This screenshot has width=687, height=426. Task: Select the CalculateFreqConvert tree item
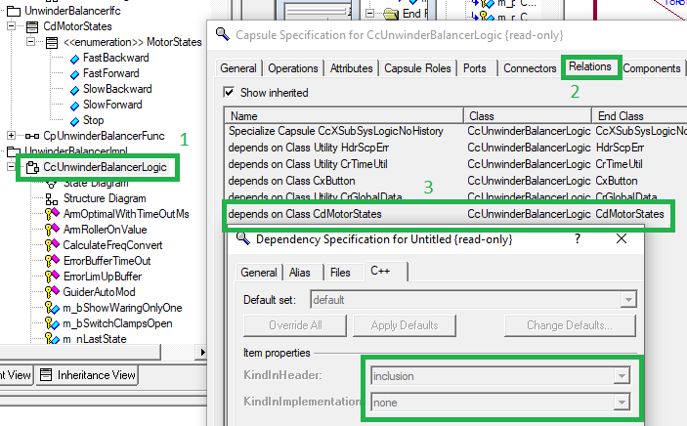(112, 245)
